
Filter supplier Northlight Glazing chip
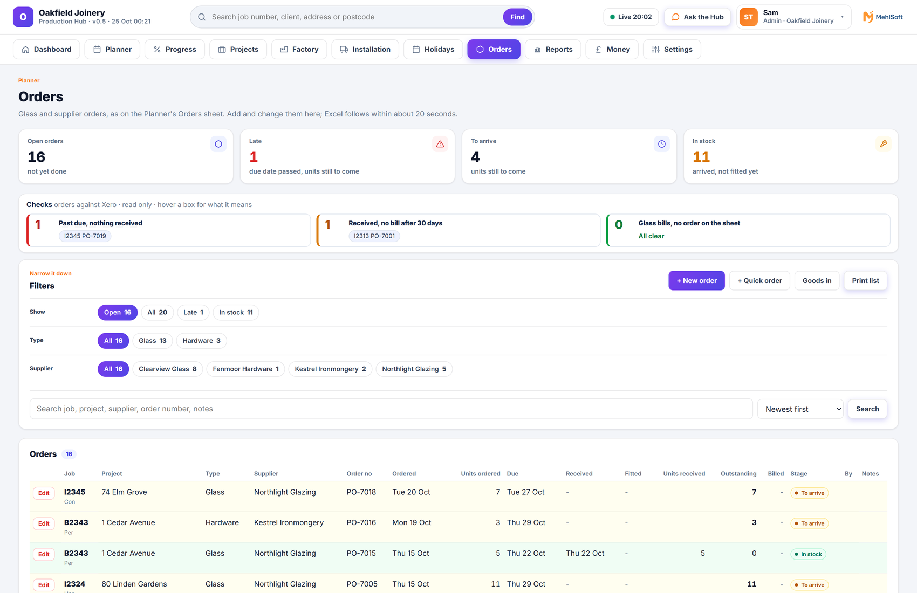[x=414, y=369]
